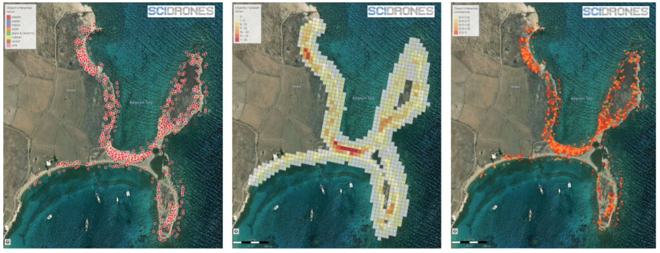Click the 'Objects / 100sqm' legend title
The height and width of the screenshot is (253, 660).
(x=247, y=9)
